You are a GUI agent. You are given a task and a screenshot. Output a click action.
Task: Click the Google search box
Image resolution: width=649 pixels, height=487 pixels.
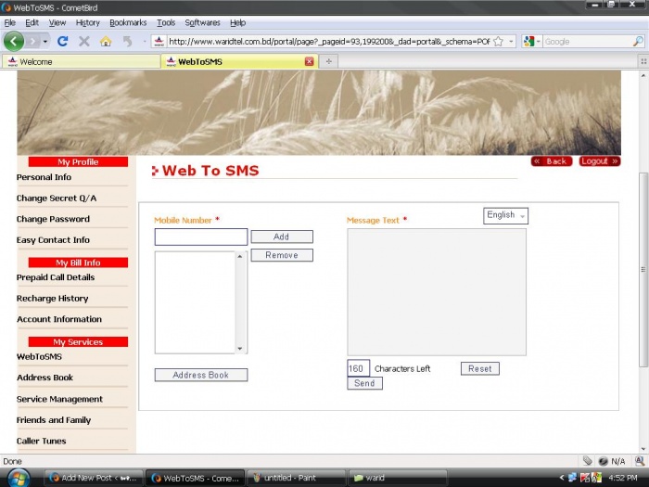pos(587,42)
